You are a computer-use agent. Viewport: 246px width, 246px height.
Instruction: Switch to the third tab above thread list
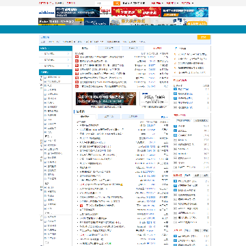tap(133, 117)
